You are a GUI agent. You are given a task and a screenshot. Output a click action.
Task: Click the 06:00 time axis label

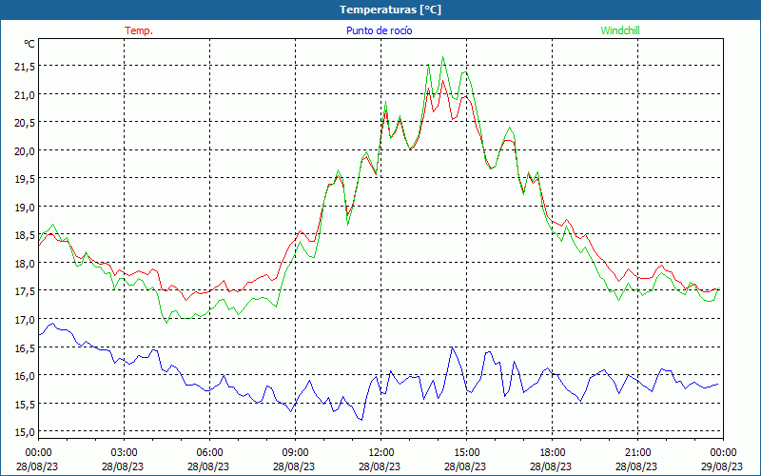tap(209, 453)
